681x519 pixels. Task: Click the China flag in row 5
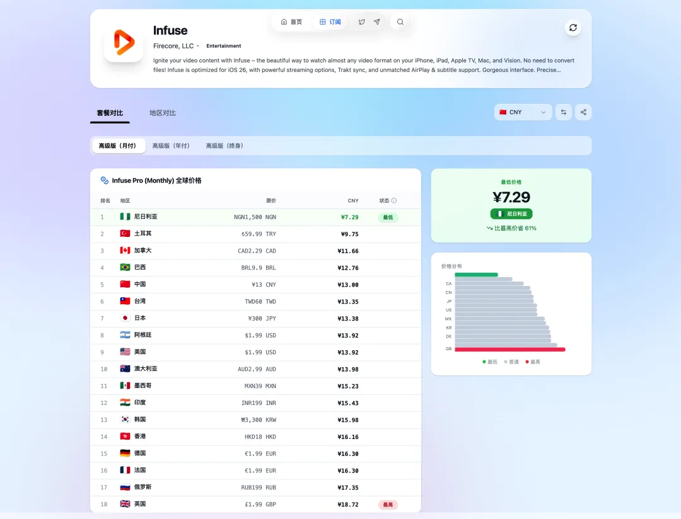tap(125, 284)
